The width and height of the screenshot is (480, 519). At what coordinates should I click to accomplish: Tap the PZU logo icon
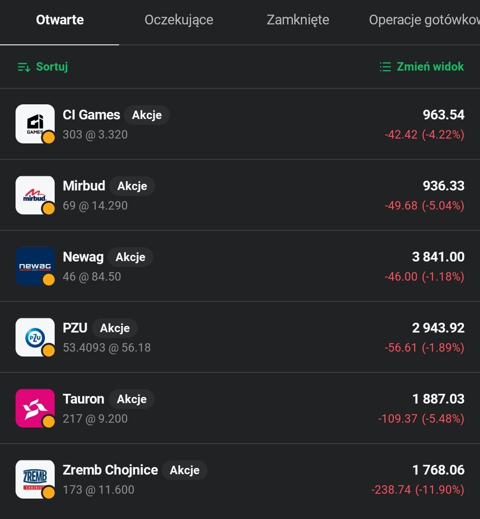pos(35,337)
